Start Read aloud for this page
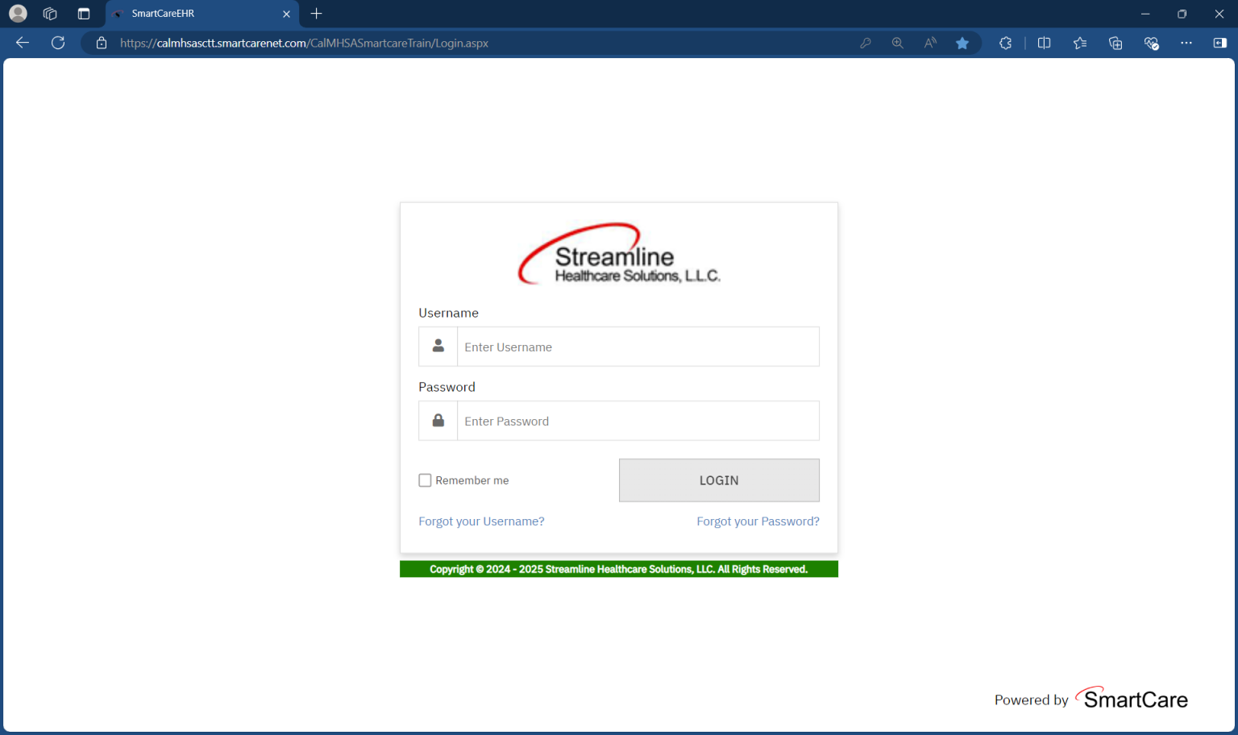1238x735 pixels. (929, 43)
